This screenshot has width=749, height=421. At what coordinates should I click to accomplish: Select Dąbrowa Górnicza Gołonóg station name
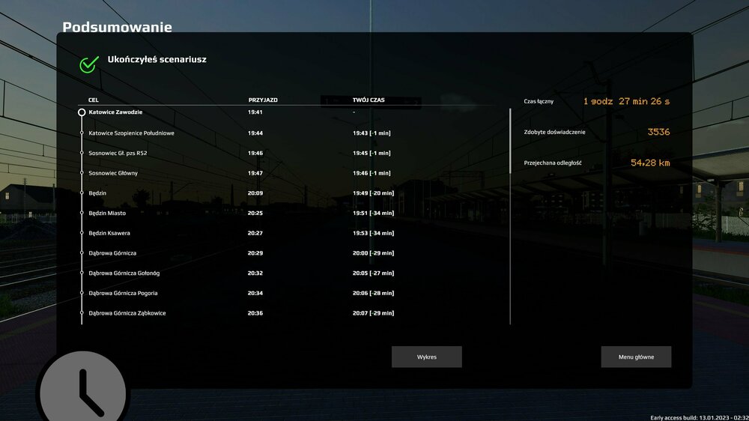pyautogui.click(x=124, y=273)
